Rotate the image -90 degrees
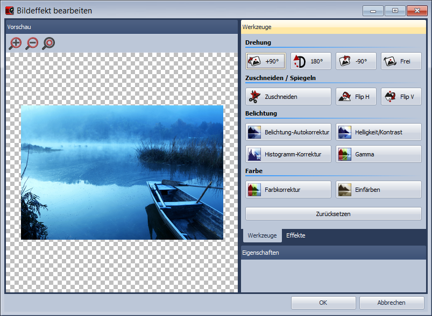The image size is (432, 316). coord(356,61)
